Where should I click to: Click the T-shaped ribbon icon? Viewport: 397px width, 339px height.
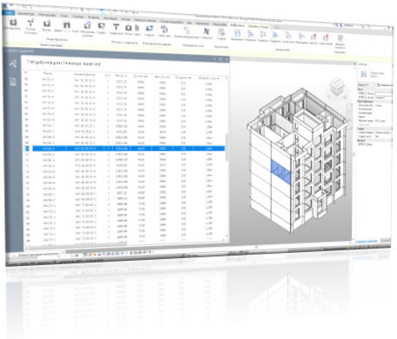pos(116,27)
